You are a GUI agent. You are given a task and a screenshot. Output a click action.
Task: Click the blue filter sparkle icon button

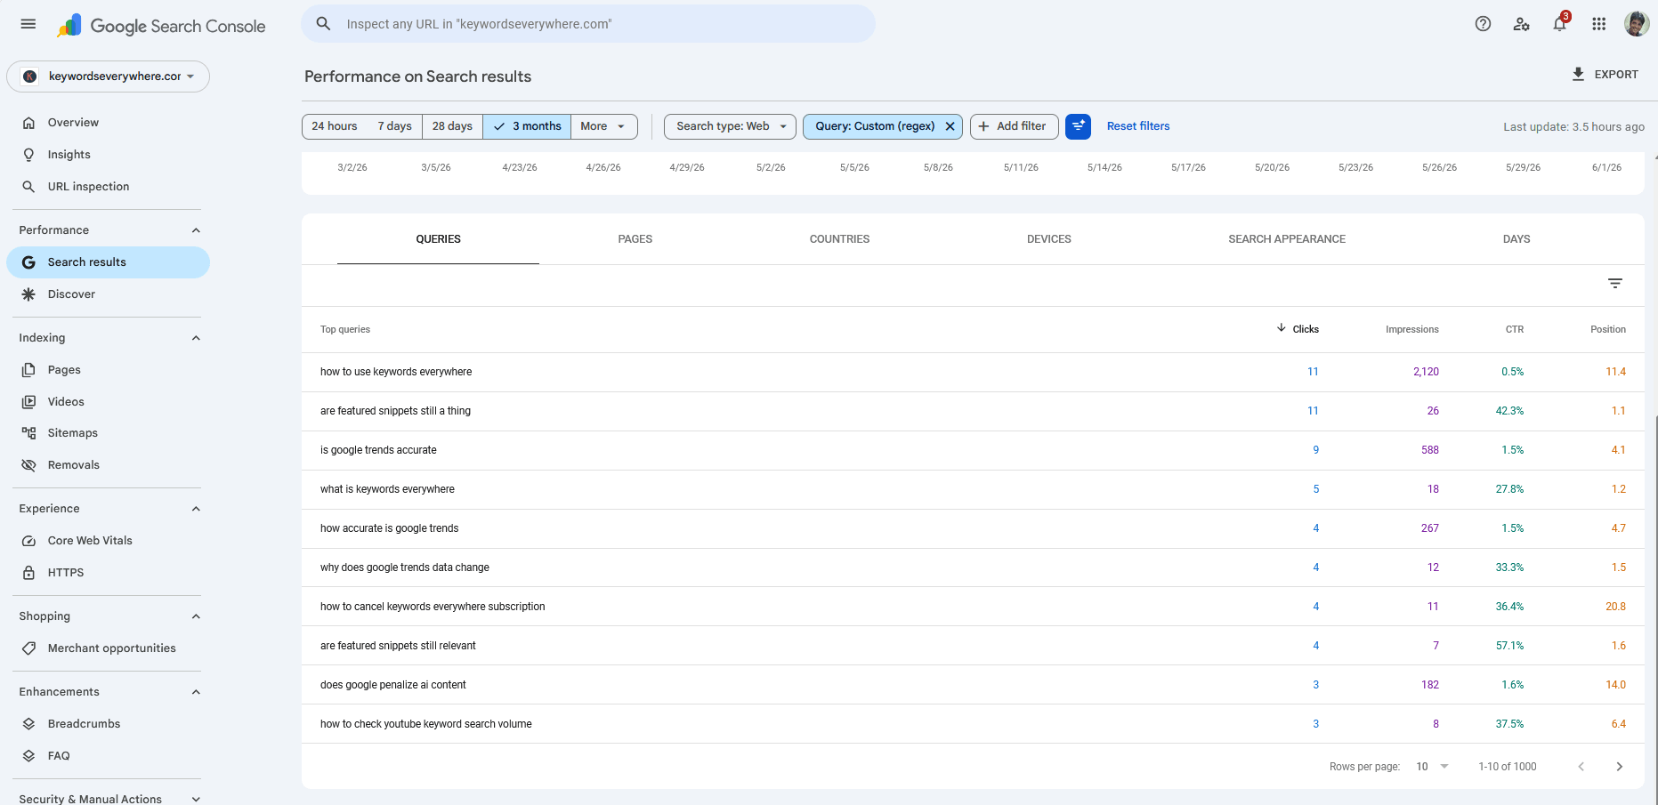1078,126
